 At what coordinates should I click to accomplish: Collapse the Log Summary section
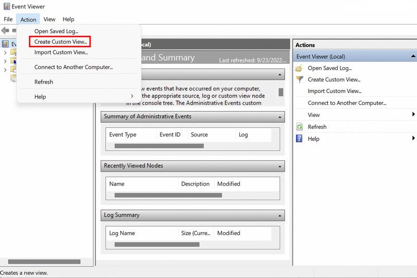(281, 216)
